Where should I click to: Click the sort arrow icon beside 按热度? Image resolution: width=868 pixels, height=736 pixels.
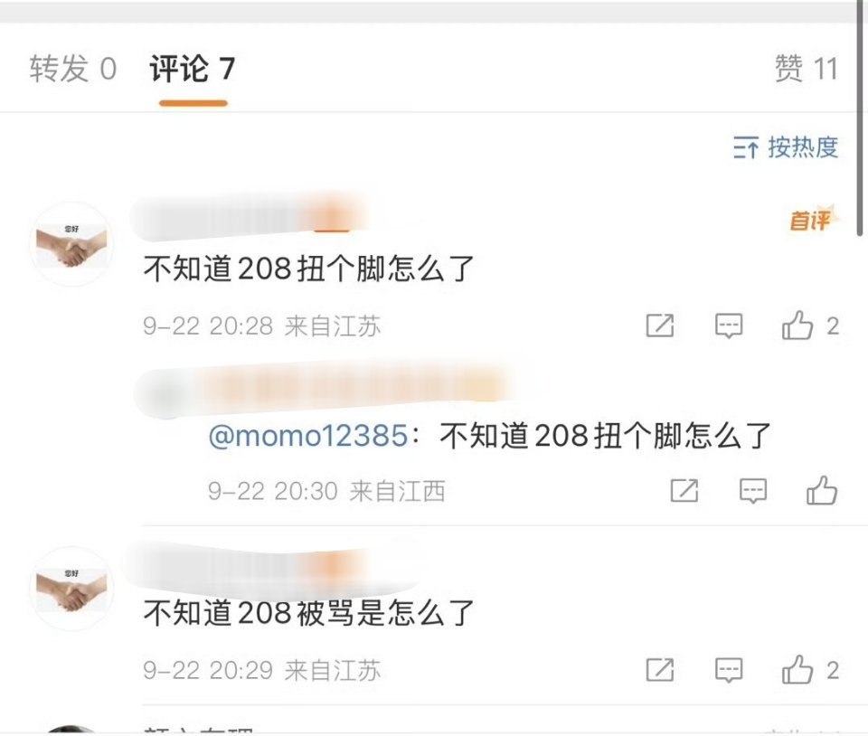coord(746,147)
